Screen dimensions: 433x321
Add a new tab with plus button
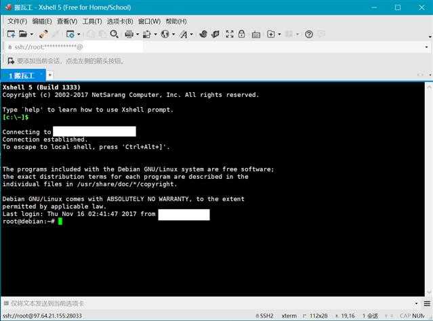click(50, 74)
